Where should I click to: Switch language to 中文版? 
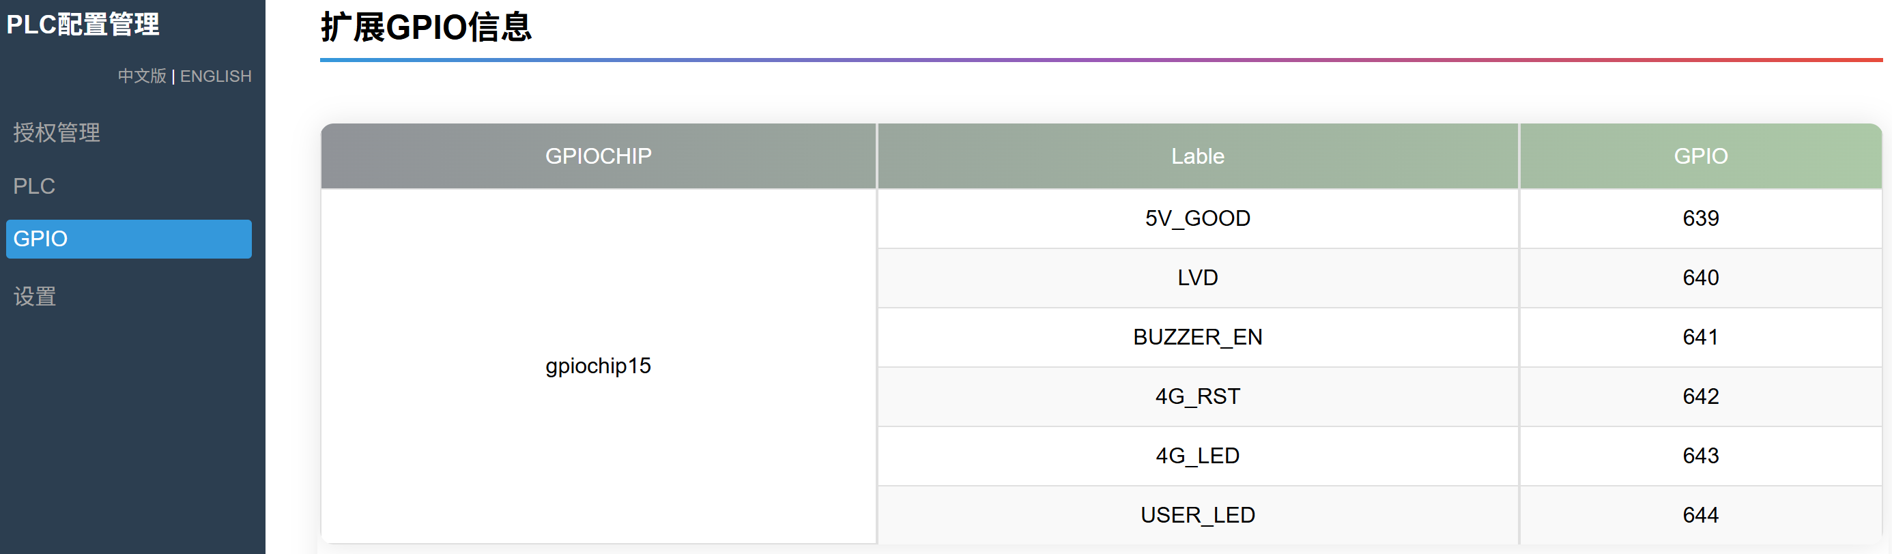(142, 76)
